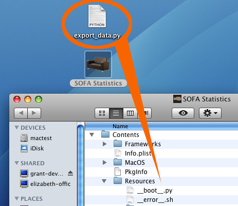Eject the grant-dev shared computer
Viewport: 238px width, 206px height.
coord(70,174)
